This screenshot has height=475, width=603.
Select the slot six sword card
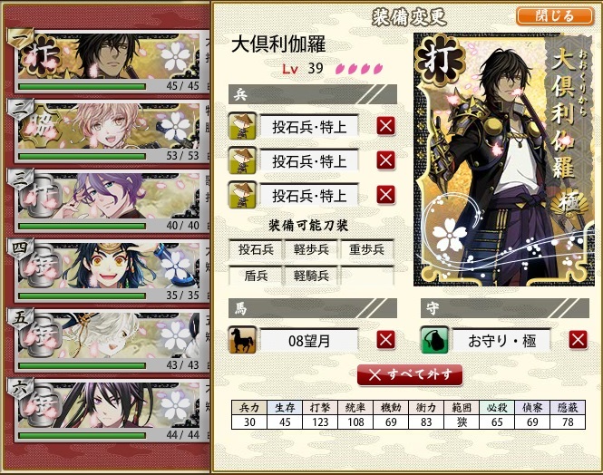(x=109, y=410)
